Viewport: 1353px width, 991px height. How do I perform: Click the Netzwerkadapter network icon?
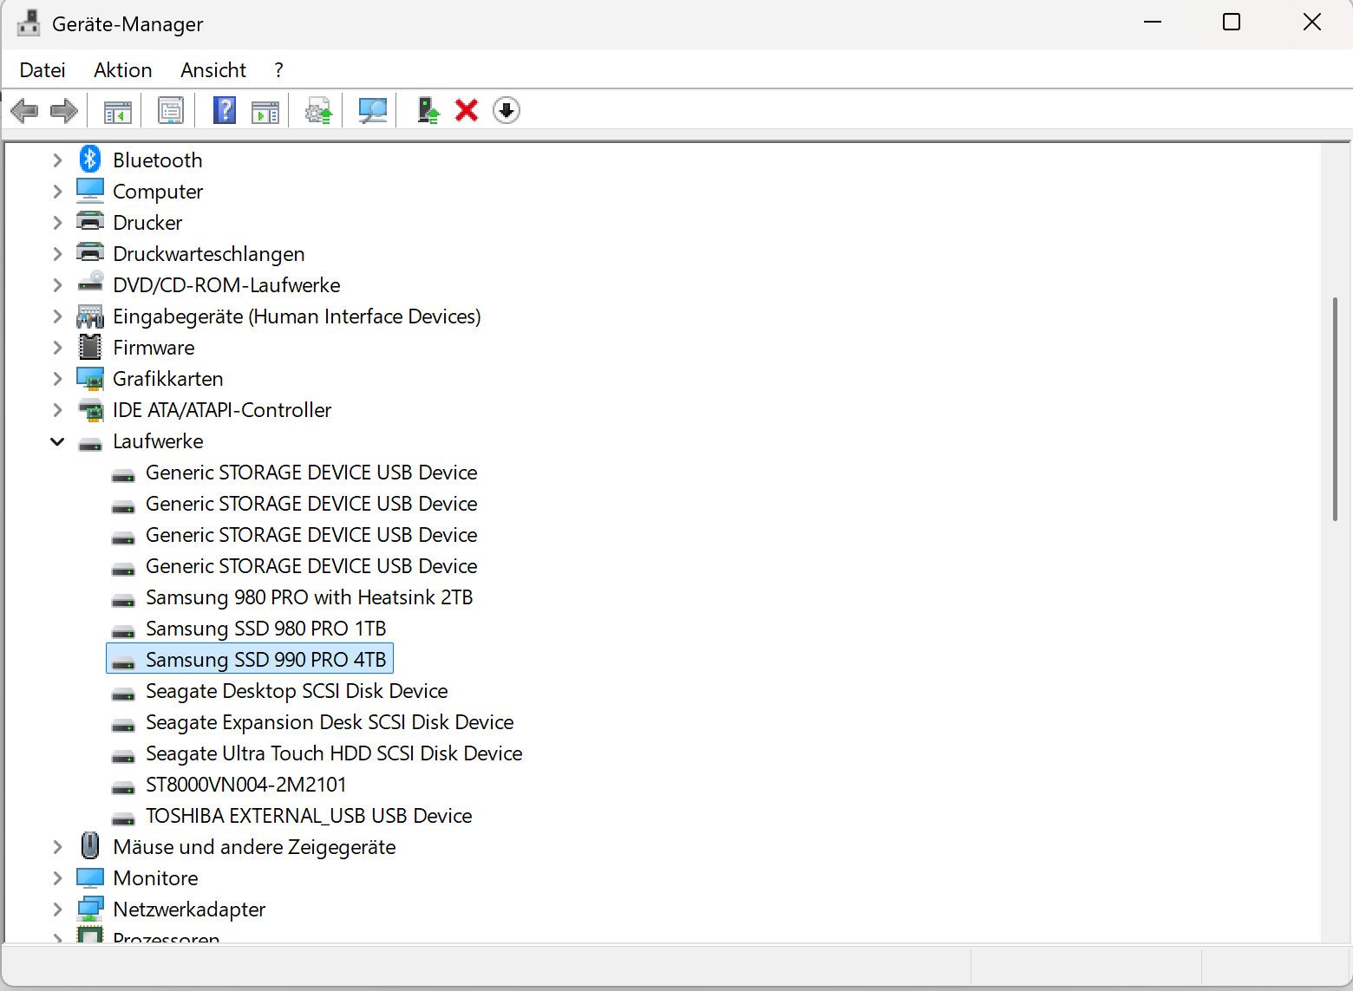click(x=90, y=910)
